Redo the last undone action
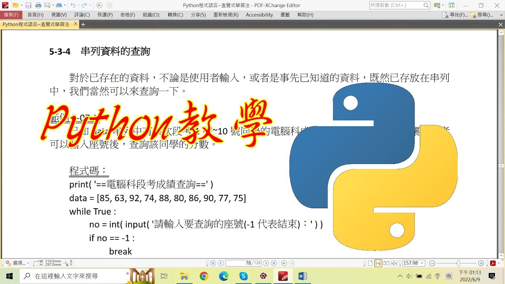 [84, 5]
